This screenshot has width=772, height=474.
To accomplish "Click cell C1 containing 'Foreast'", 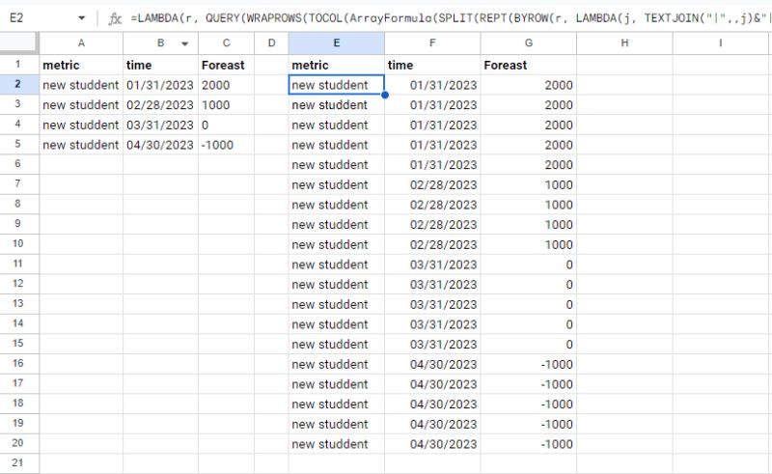I will [x=226, y=65].
